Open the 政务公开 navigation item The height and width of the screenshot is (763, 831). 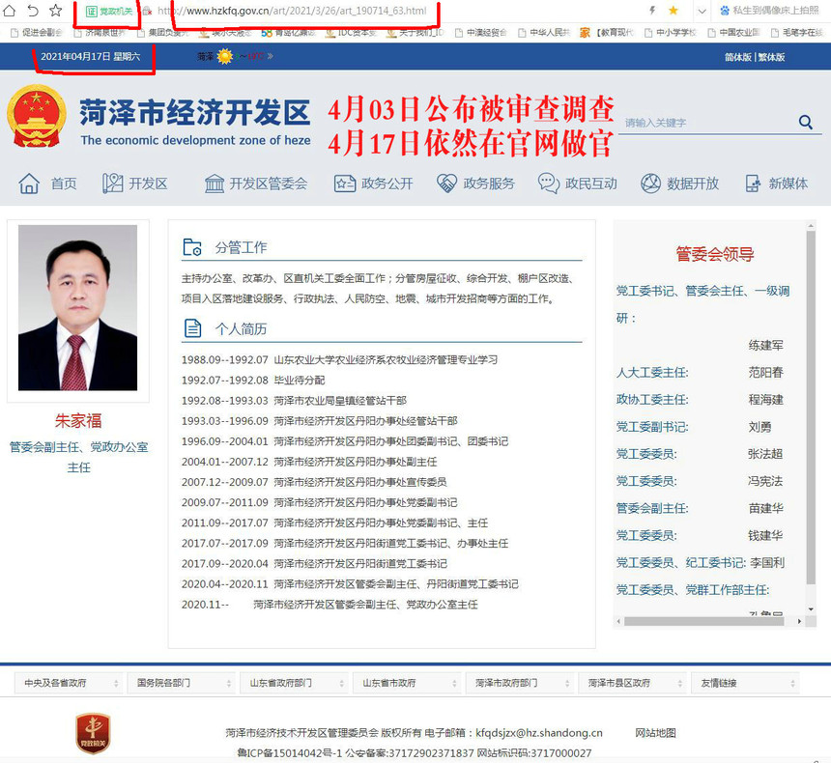coord(373,184)
